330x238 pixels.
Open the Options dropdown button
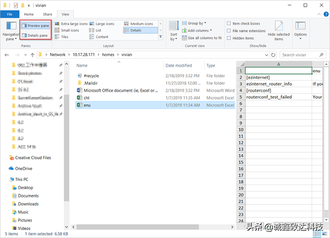(x=300, y=31)
